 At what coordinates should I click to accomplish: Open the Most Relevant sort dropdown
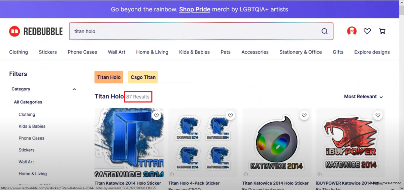[x=363, y=97]
